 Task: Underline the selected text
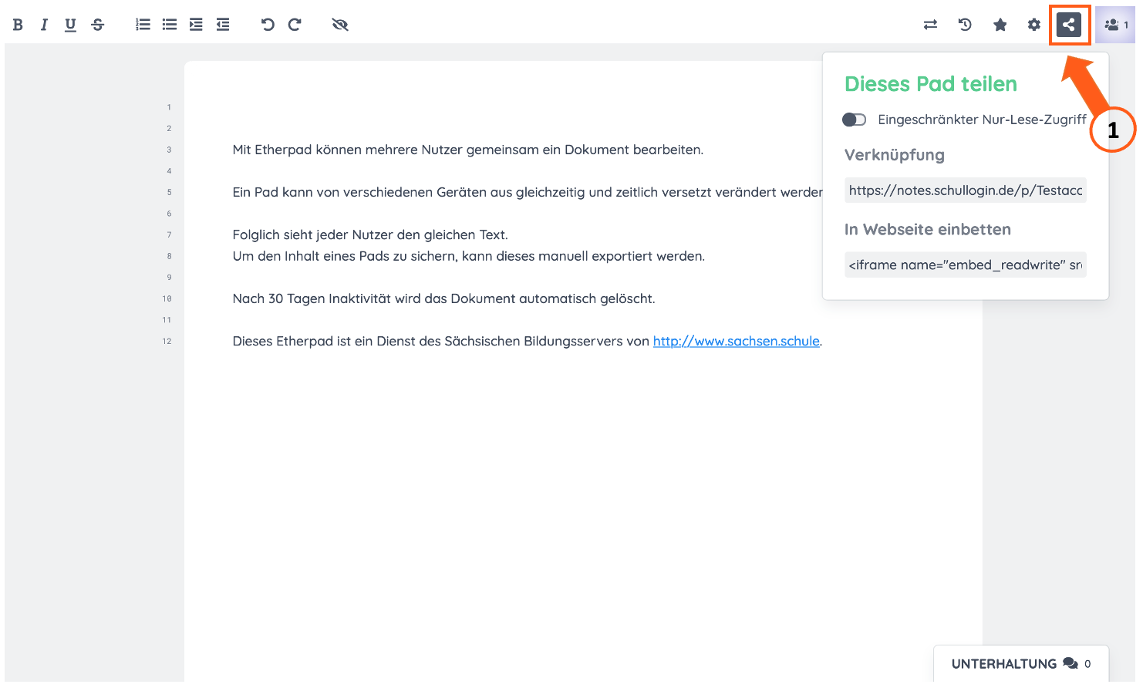[x=70, y=25]
